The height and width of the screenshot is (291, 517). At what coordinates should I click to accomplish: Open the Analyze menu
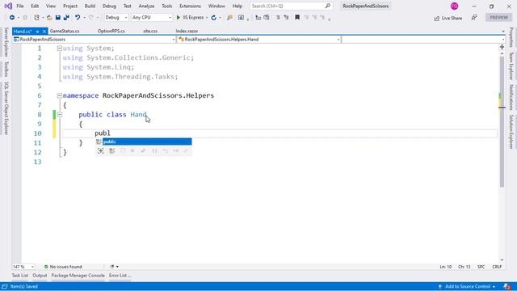146,6
